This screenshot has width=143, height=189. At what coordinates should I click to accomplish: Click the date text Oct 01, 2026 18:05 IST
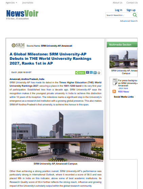tap(21, 72)
